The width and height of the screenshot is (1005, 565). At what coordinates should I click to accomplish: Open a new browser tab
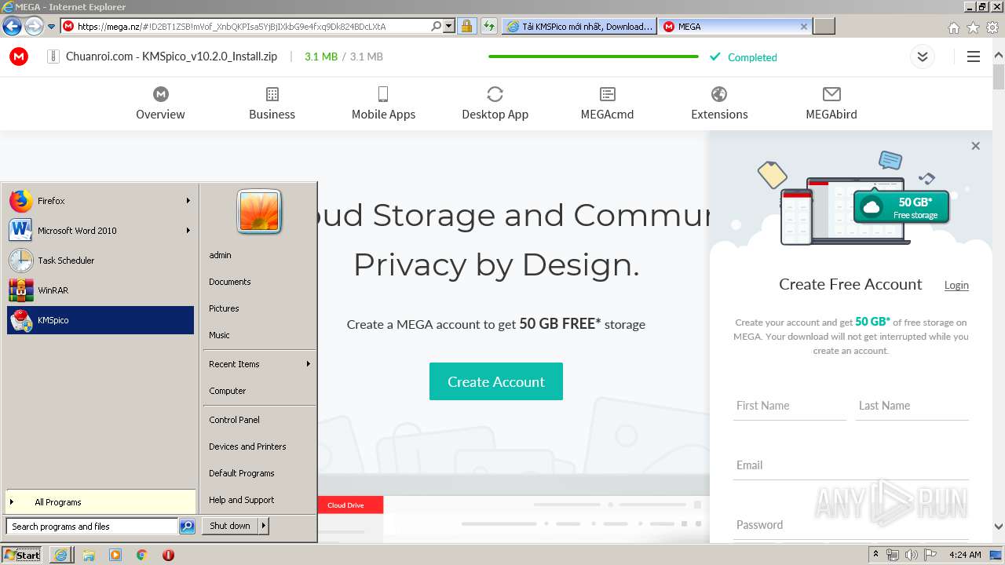(x=824, y=26)
